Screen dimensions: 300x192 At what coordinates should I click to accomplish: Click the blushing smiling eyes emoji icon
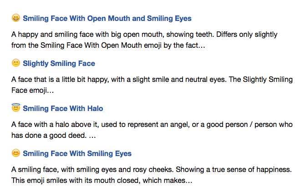tap(16, 153)
